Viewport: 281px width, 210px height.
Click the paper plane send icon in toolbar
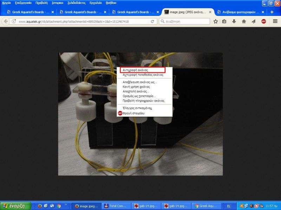[253, 21]
